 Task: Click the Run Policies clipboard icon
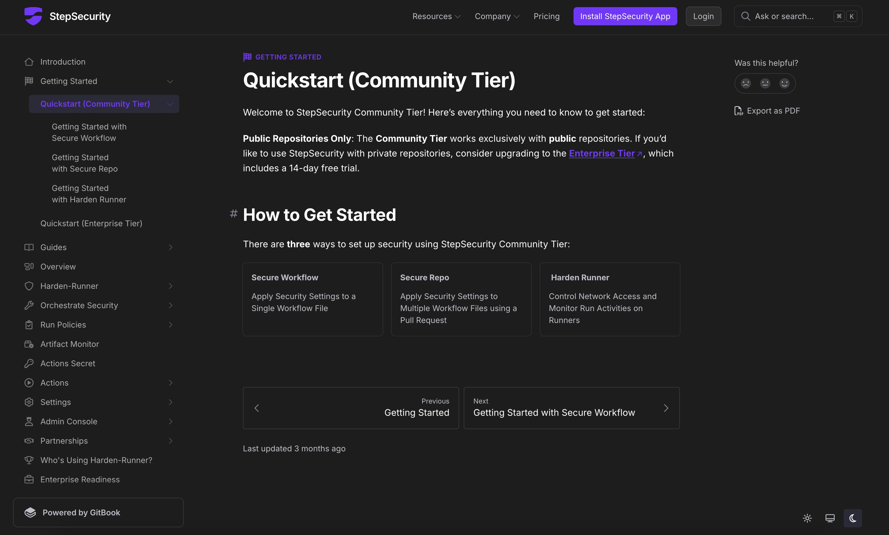tap(29, 325)
